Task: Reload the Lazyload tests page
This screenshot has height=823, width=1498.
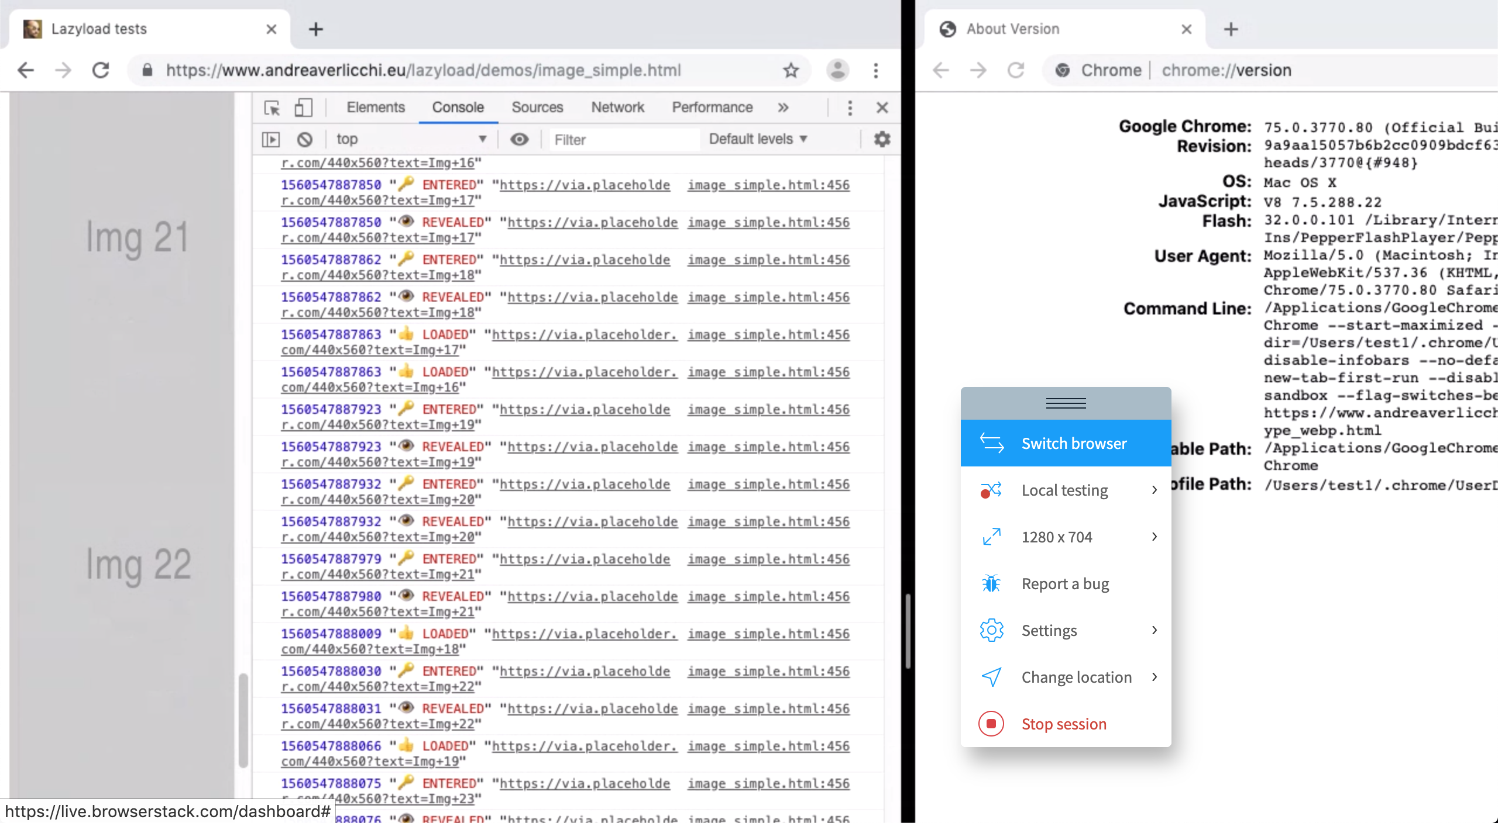Action: (x=101, y=70)
